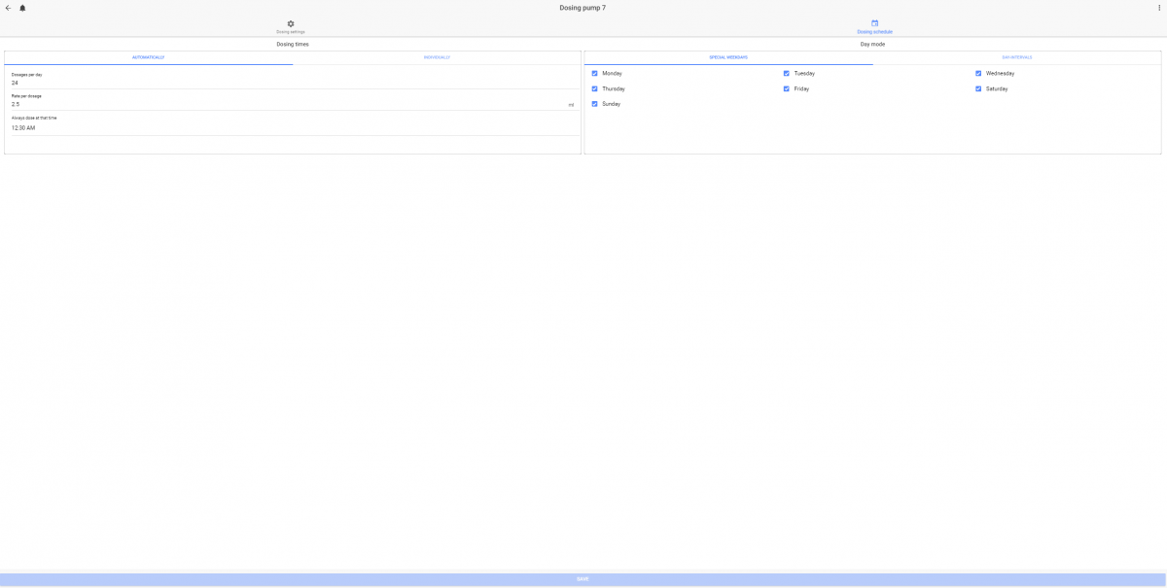
Task: Click the Dosing times heading
Action: click(293, 44)
